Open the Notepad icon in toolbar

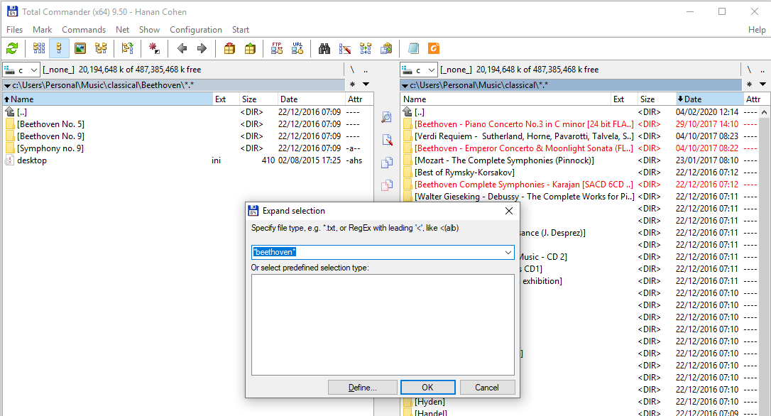413,48
